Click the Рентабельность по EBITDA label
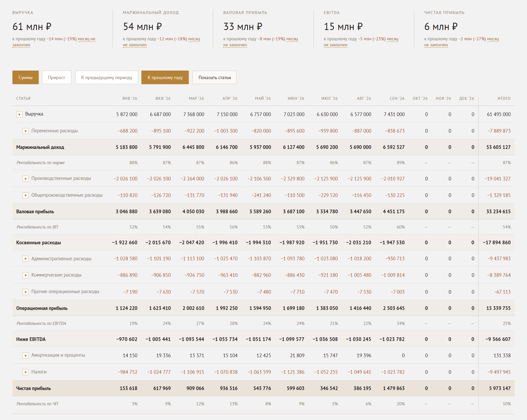Image resolution: width=527 pixels, height=420 pixels. click(x=41, y=323)
